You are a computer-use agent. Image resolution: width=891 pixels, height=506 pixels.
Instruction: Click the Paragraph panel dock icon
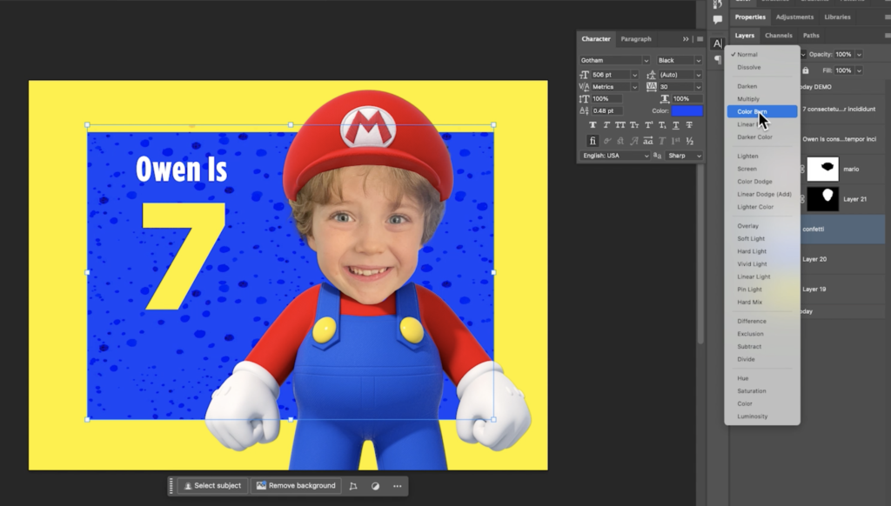tap(718, 60)
